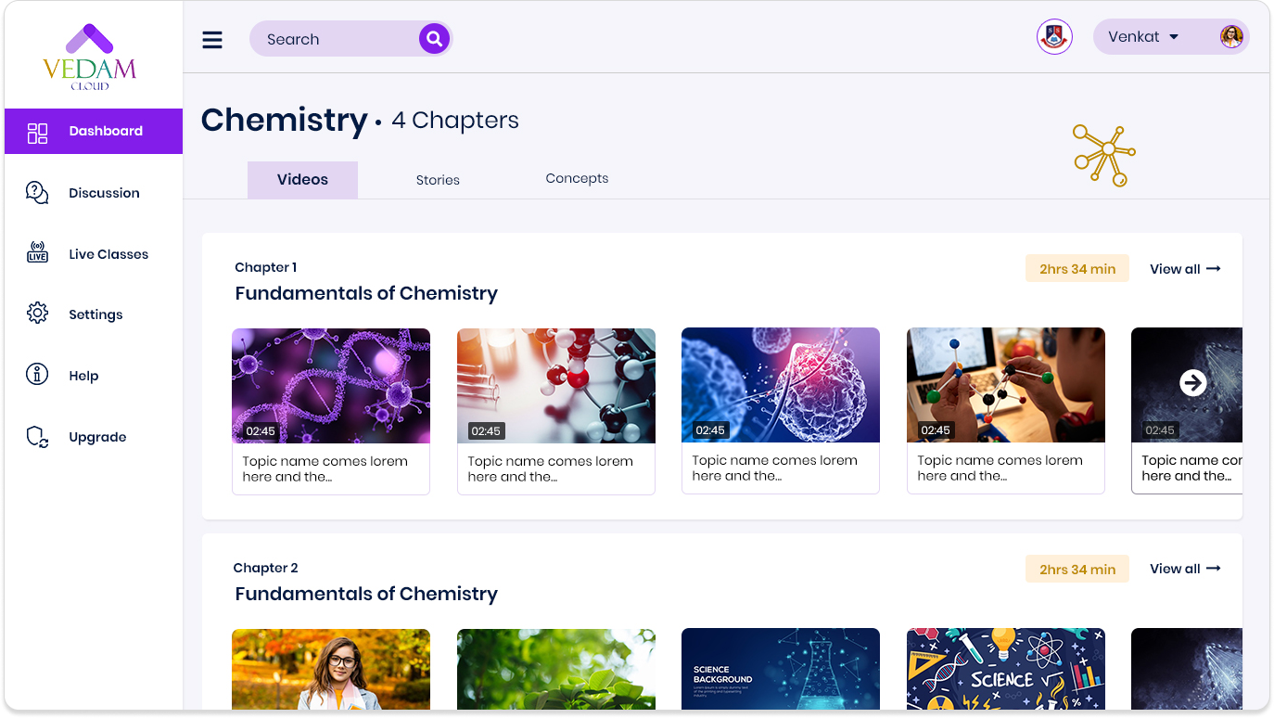Viewport: 1274px width, 718px height.
Task: Click View all for Chapter 2
Action: (x=1185, y=569)
